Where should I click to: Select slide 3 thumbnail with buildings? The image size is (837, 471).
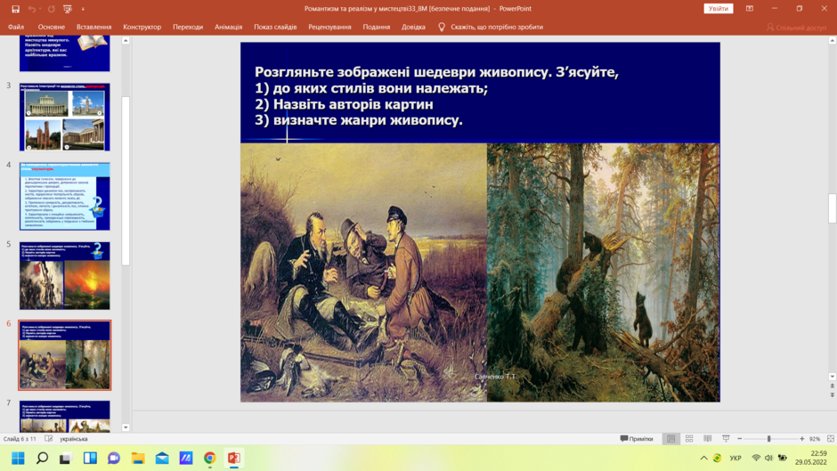coord(65,117)
